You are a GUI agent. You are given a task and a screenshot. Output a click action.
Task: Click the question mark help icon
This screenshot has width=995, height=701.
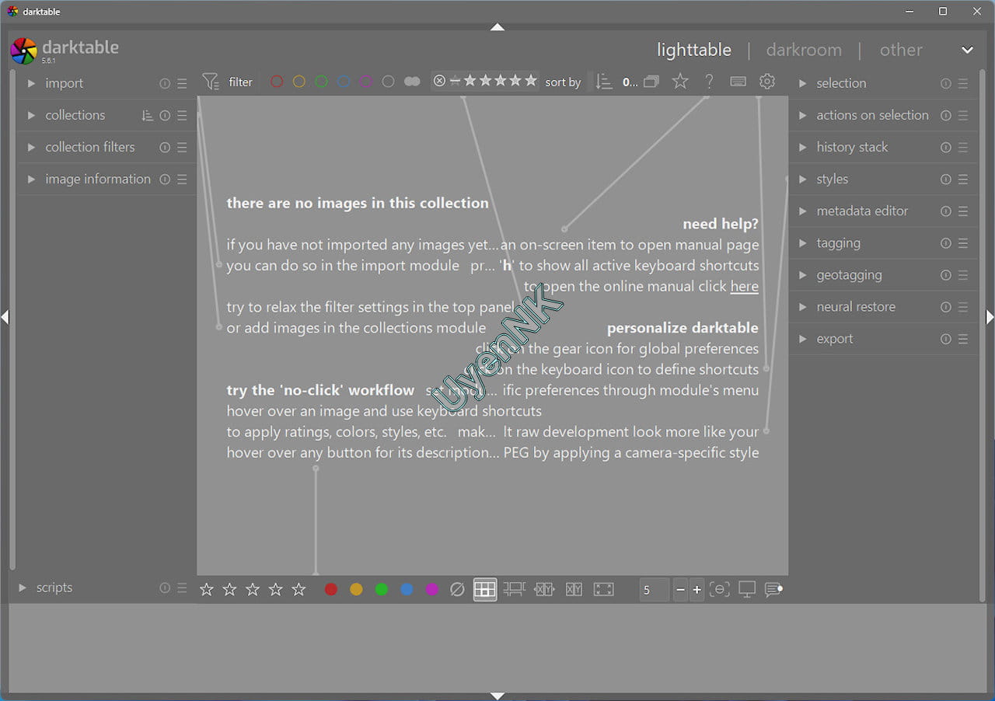709,82
